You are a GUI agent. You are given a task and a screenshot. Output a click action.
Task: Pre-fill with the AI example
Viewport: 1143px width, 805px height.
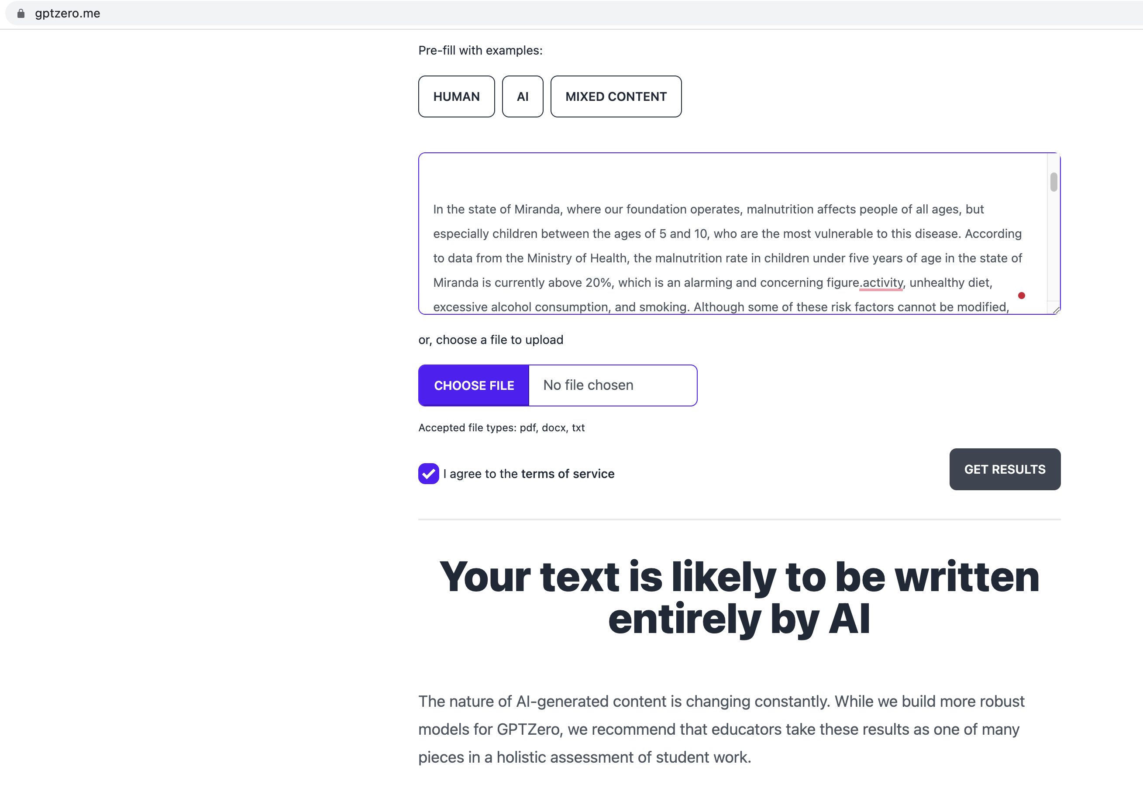522,96
